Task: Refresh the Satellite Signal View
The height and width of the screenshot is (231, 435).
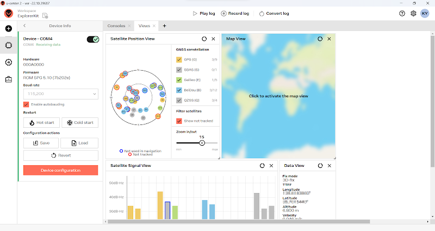Action: tap(262, 166)
